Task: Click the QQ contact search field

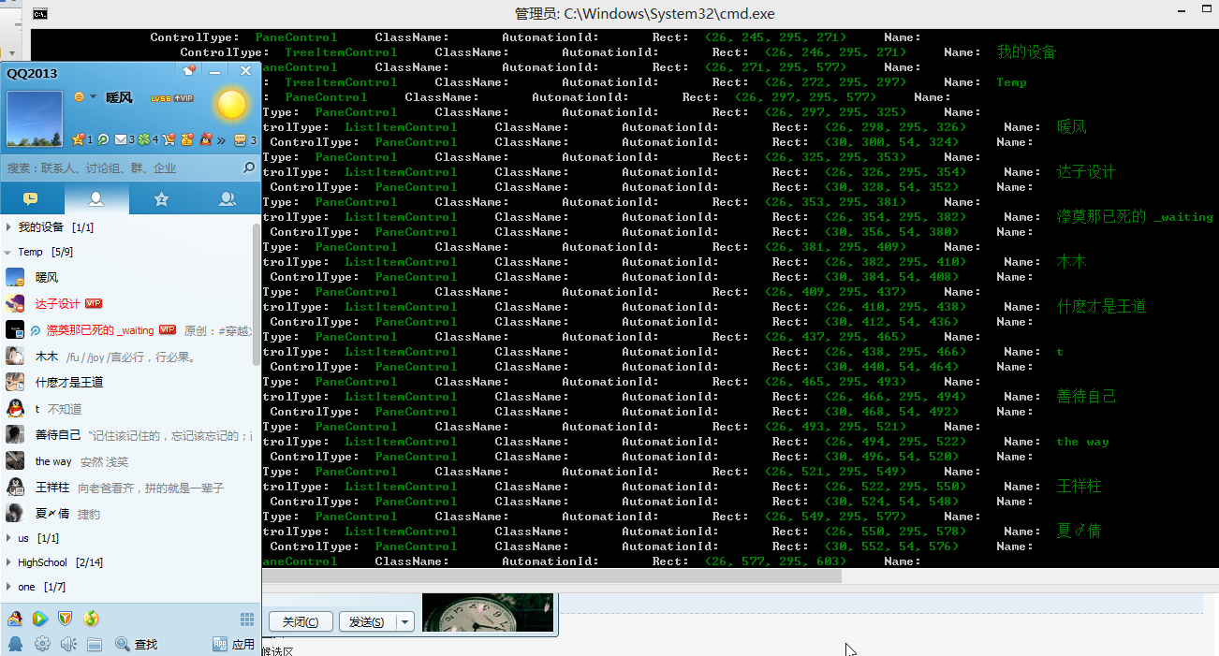Action: click(122, 168)
